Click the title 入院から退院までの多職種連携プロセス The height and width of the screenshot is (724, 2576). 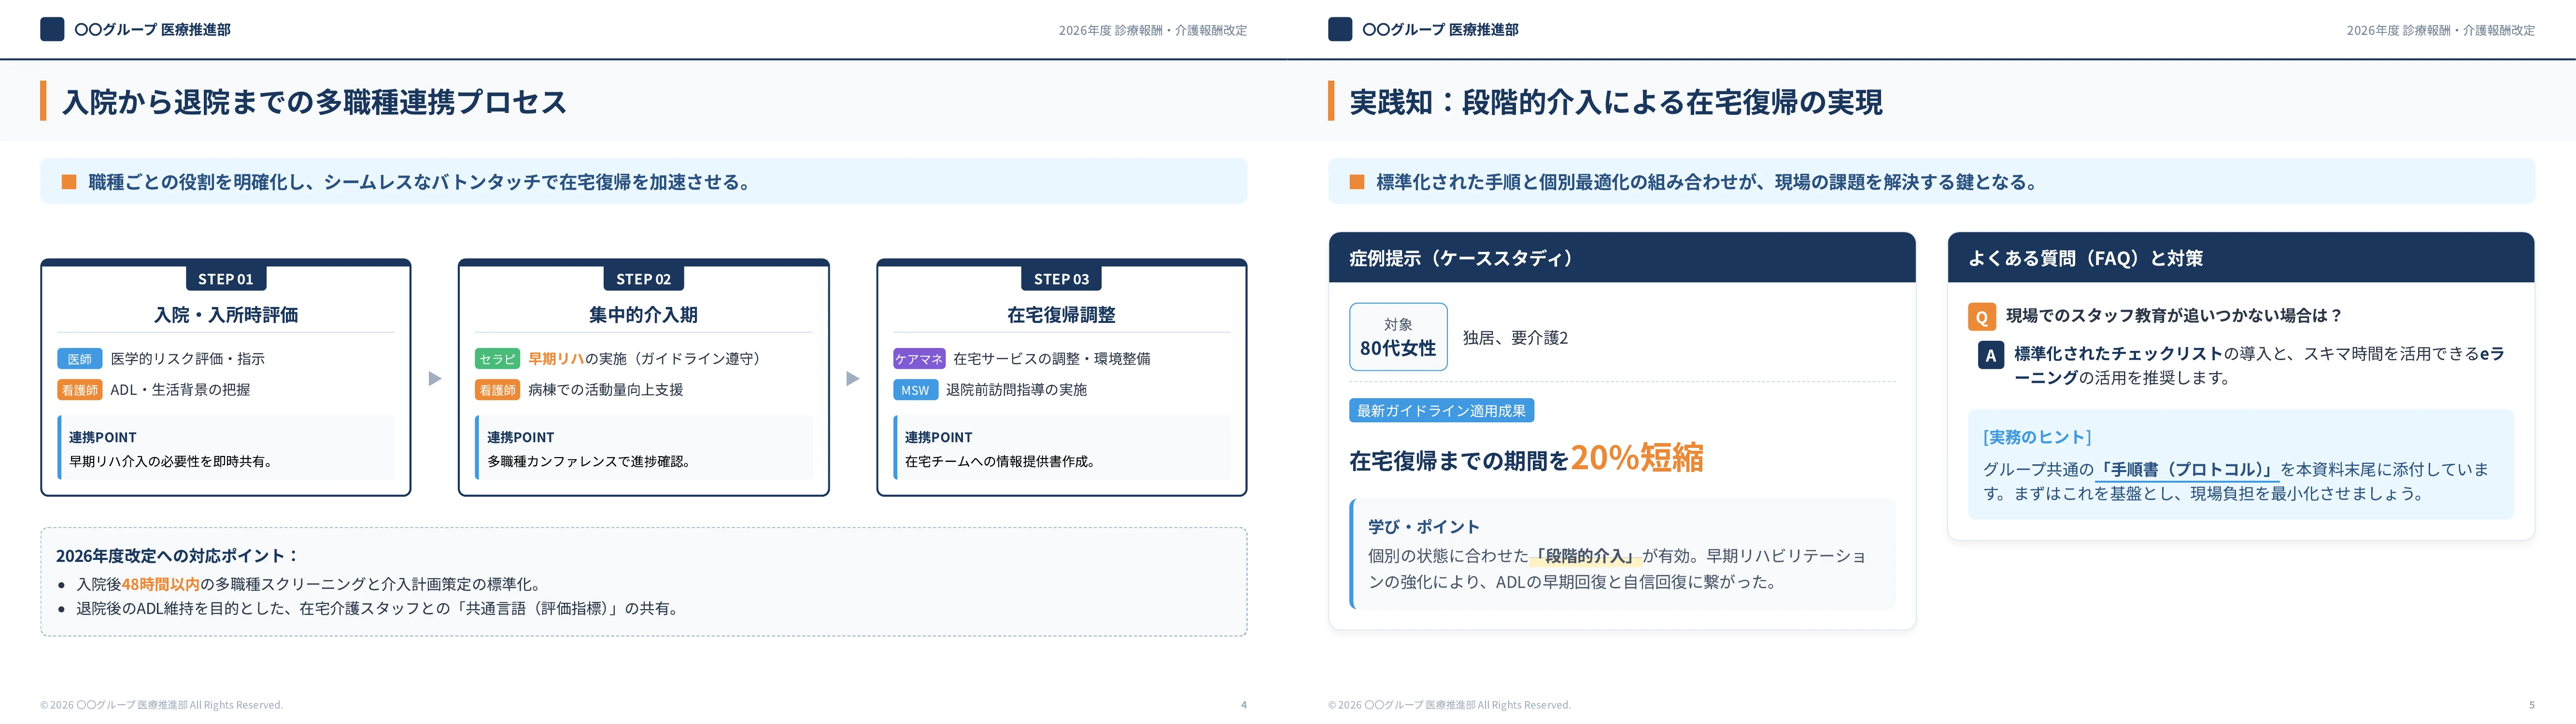314,102
